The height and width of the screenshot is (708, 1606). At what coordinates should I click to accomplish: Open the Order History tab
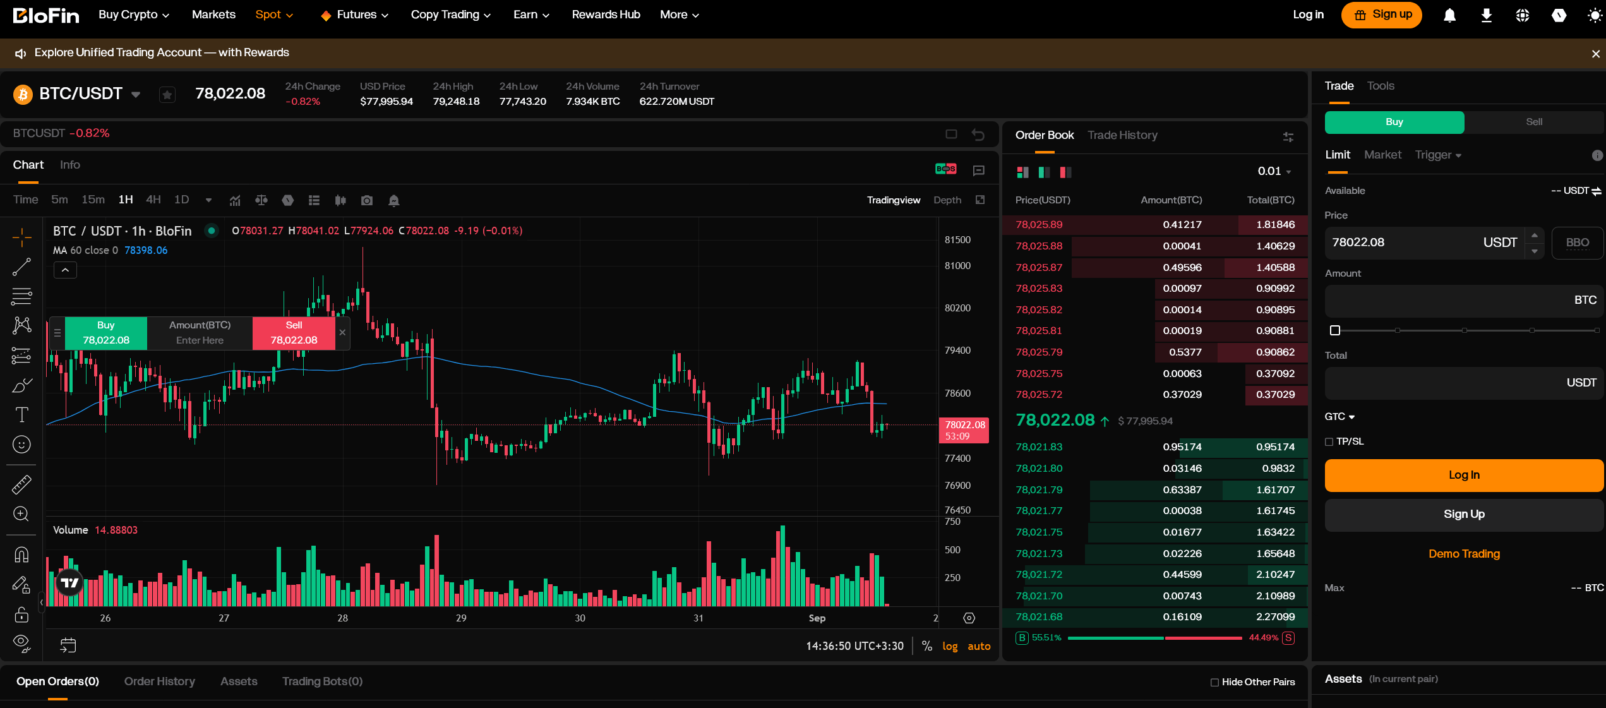coord(159,681)
